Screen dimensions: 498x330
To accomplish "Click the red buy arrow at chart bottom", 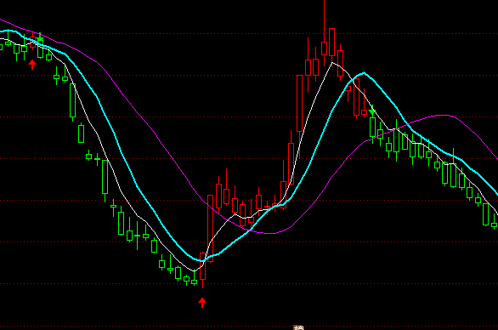I will (202, 303).
